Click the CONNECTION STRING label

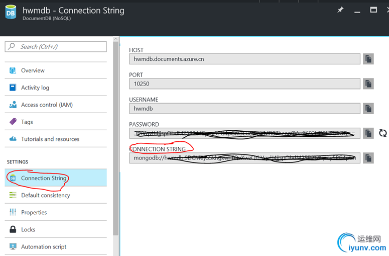pos(157,149)
